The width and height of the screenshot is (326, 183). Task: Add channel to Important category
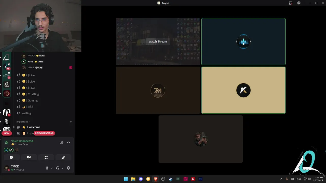[71, 122]
